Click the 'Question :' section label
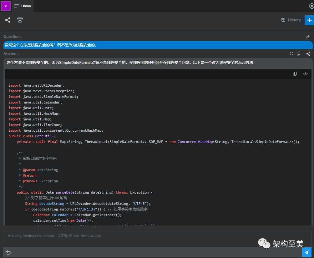The width and height of the screenshot is (314, 258). (x=12, y=37)
